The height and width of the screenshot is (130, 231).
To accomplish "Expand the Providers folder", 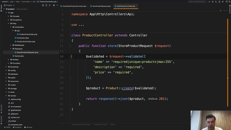I will [8, 63].
